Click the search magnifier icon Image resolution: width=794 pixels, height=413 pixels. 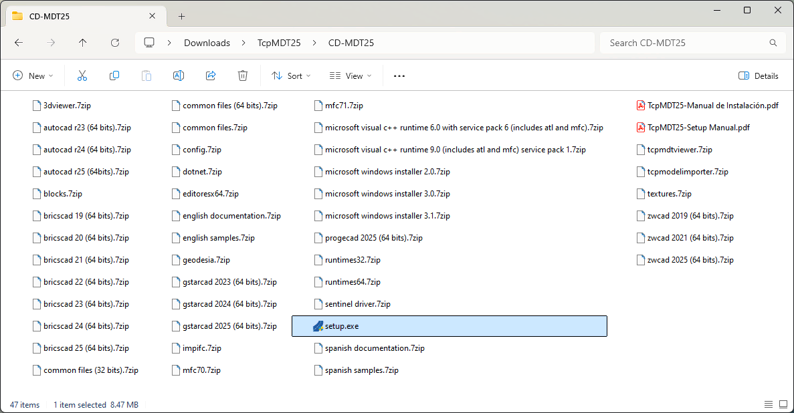773,43
